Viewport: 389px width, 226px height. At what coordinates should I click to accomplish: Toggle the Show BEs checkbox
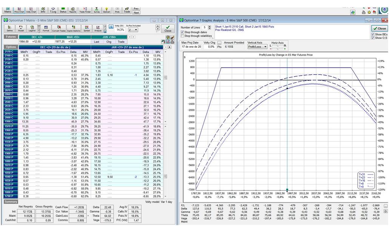(373, 34)
